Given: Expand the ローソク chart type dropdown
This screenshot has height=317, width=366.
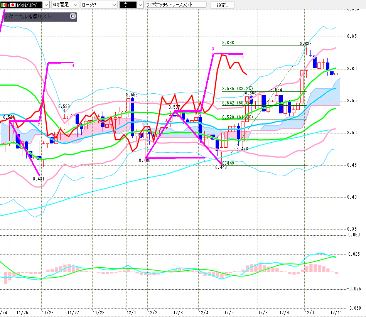Looking at the screenshot, I should 114,5.
